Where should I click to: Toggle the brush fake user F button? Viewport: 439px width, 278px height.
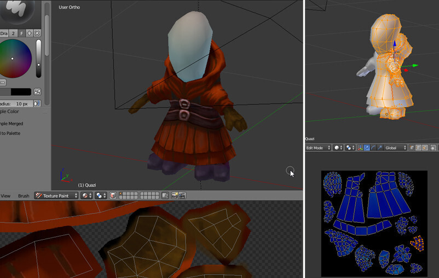[22, 33]
